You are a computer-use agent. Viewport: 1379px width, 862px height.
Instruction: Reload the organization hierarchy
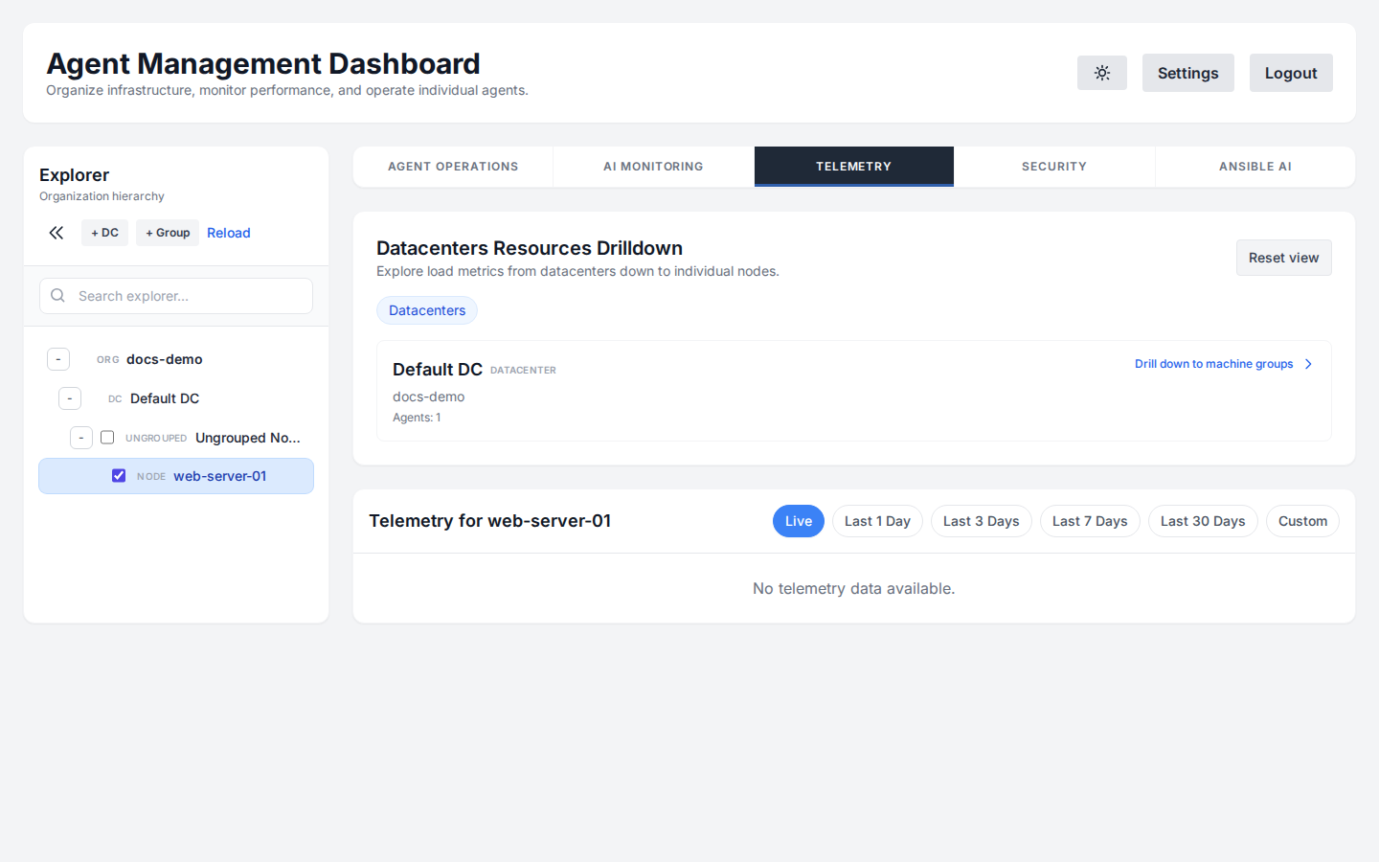[x=229, y=232]
